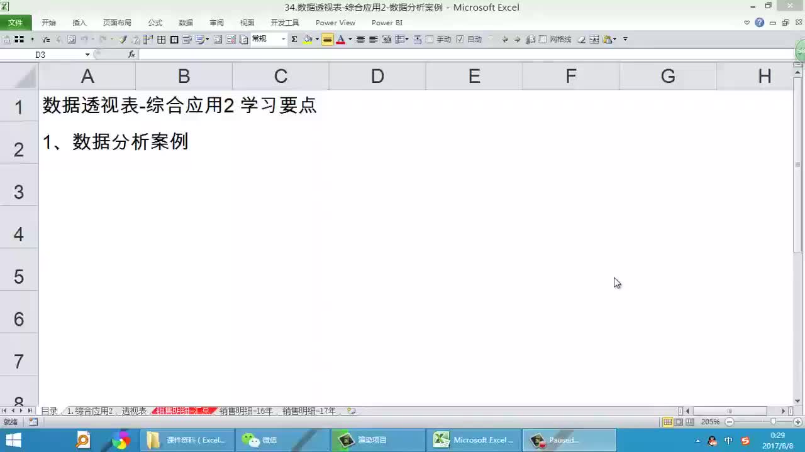Image resolution: width=805 pixels, height=452 pixels.
Task: Click the outside border icon
Action: (174, 40)
